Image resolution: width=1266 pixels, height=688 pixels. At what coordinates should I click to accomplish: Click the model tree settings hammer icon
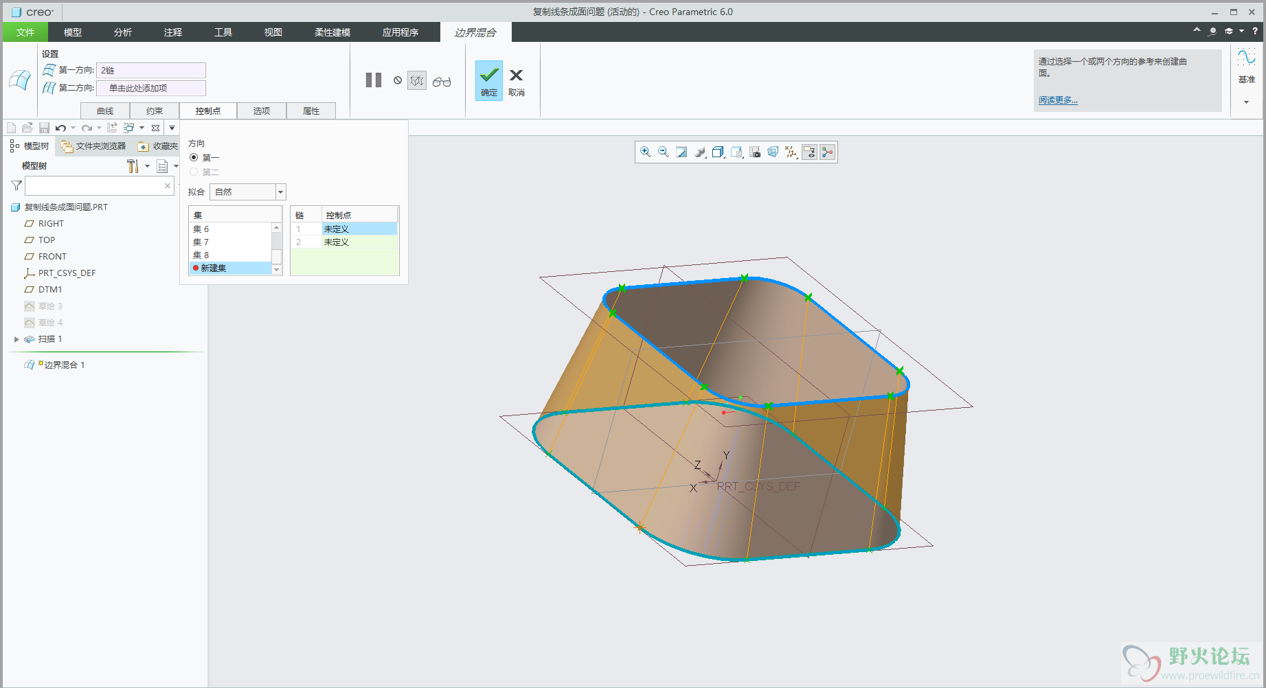pyautogui.click(x=133, y=166)
